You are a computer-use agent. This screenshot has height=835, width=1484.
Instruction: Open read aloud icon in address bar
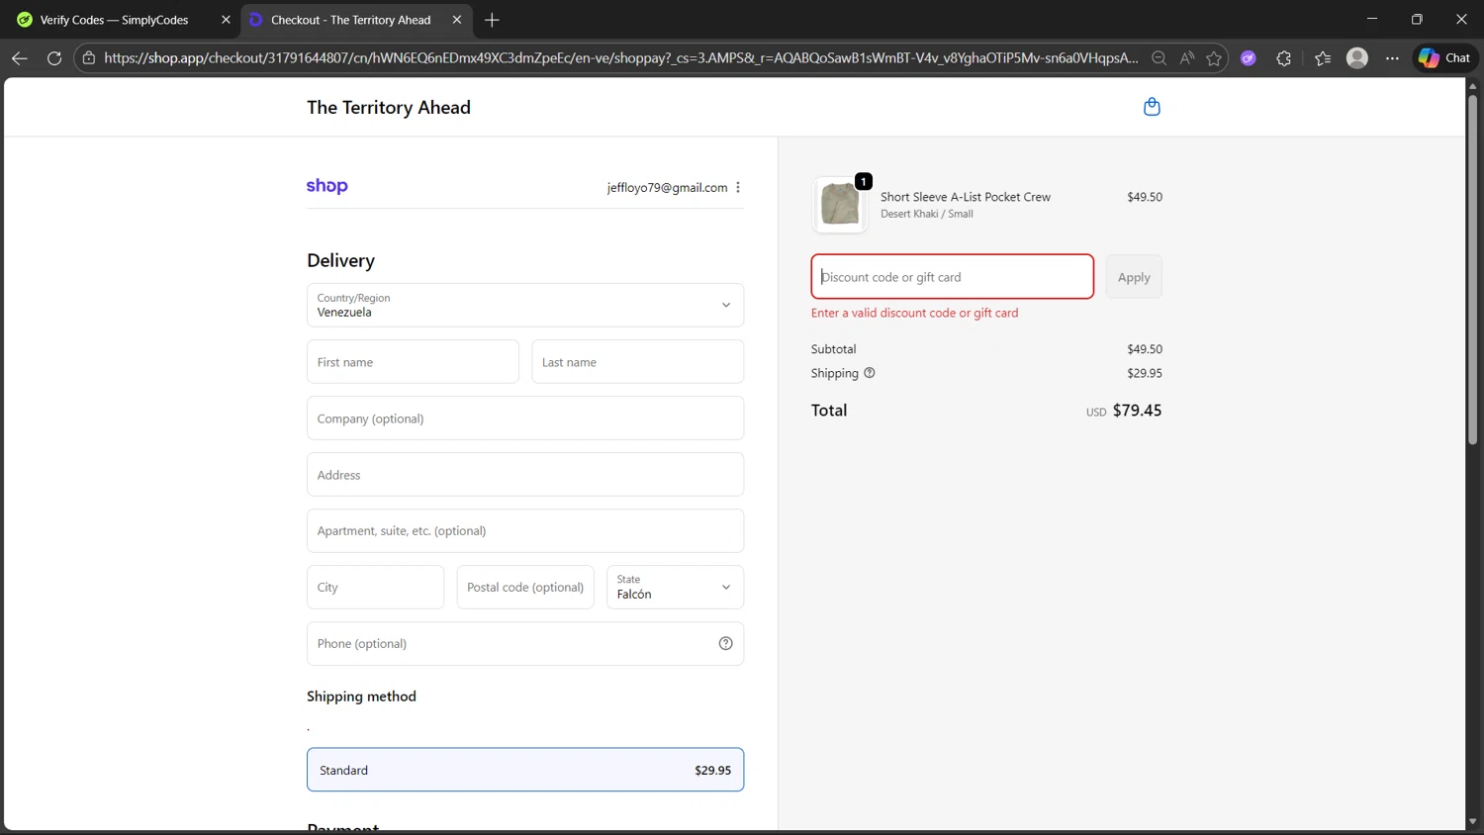(x=1186, y=58)
